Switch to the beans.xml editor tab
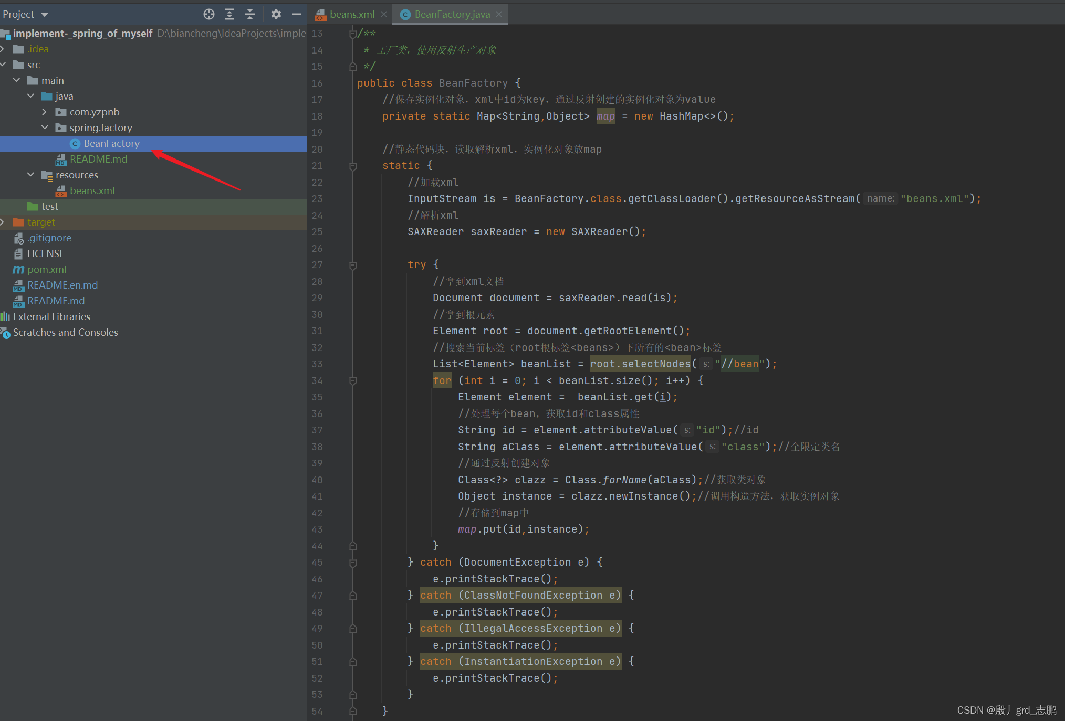 coord(352,14)
